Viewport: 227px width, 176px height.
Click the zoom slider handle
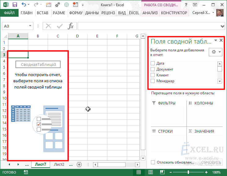pos(188,172)
